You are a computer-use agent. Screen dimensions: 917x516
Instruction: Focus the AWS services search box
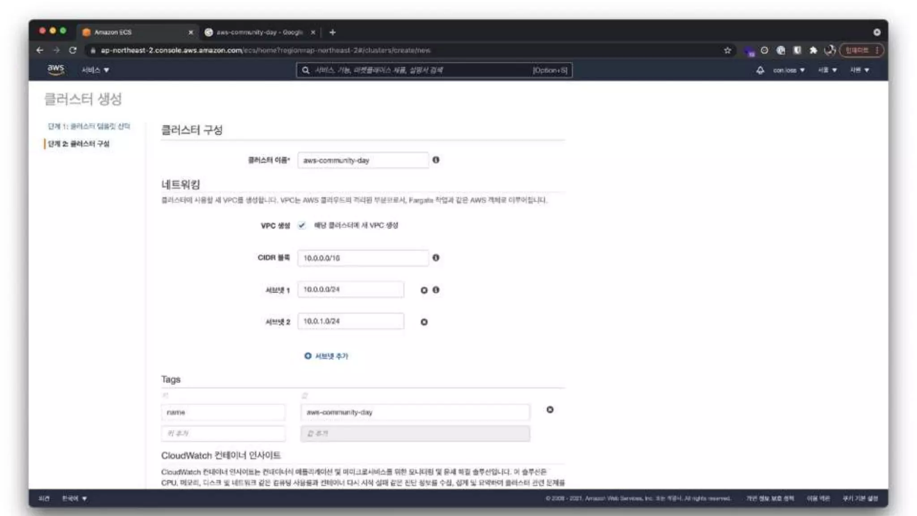421,70
